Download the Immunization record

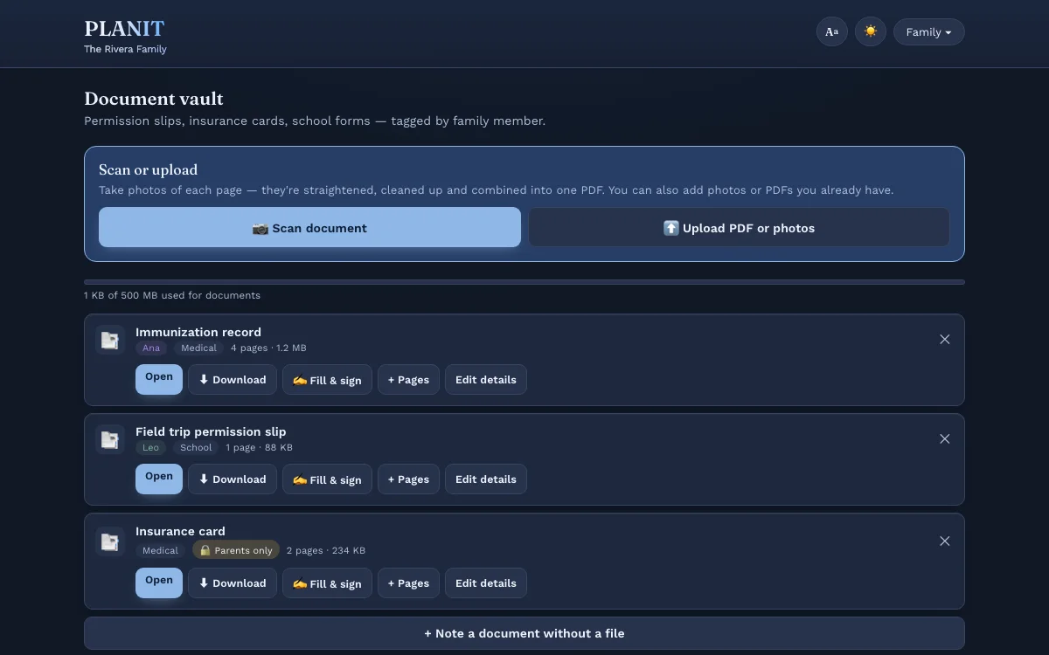[233, 379]
